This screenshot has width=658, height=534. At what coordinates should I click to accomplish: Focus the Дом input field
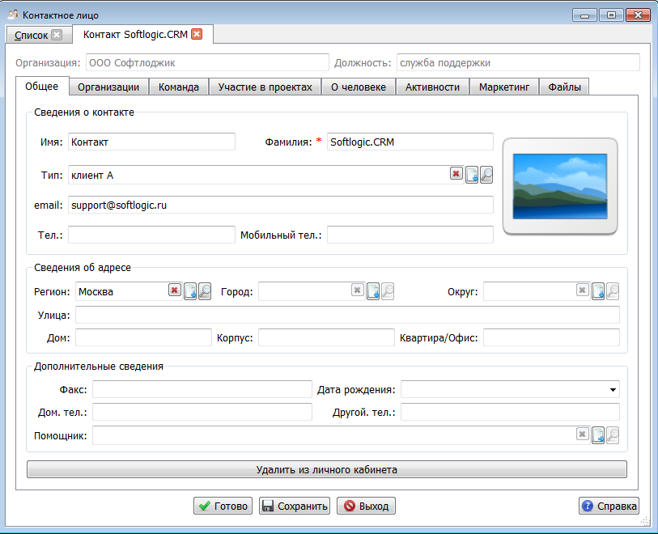pos(143,337)
